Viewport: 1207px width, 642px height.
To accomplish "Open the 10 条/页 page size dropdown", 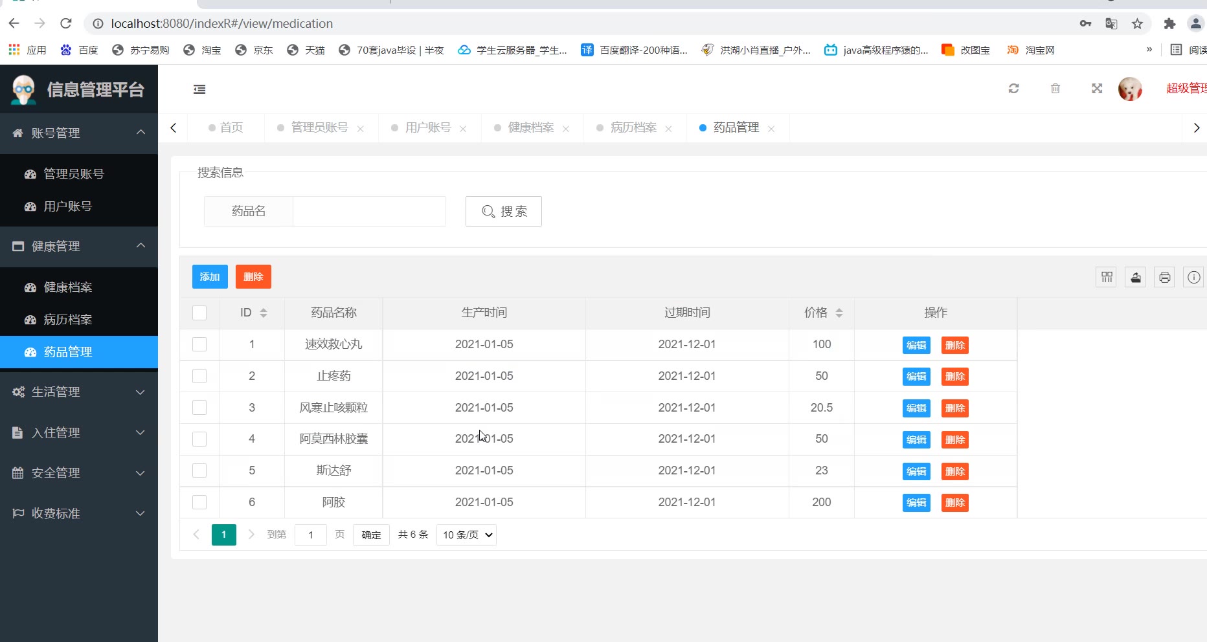I will click(467, 535).
